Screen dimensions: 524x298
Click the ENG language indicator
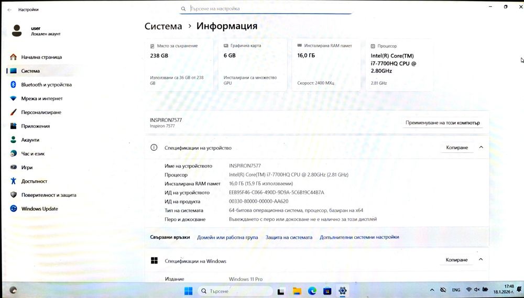pos(456,290)
